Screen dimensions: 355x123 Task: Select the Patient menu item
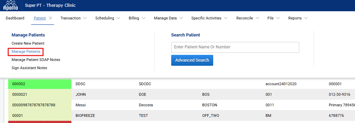coord(40,18)
